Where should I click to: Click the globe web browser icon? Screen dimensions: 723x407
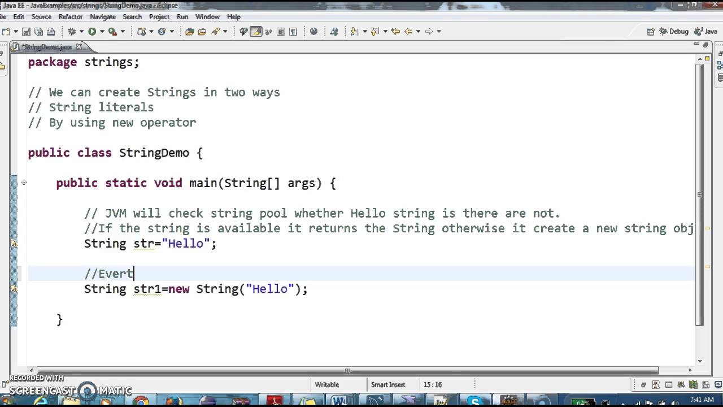pyautogui.click(x=313, y=32)
